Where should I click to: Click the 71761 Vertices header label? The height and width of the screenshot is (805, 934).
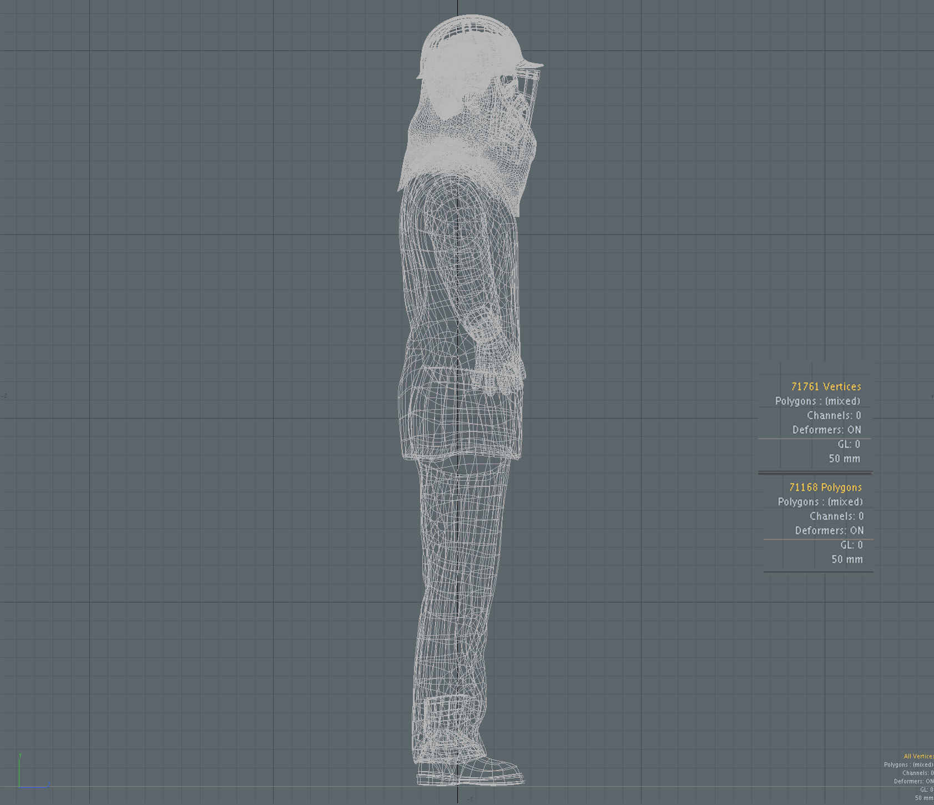tap(826, 386)
